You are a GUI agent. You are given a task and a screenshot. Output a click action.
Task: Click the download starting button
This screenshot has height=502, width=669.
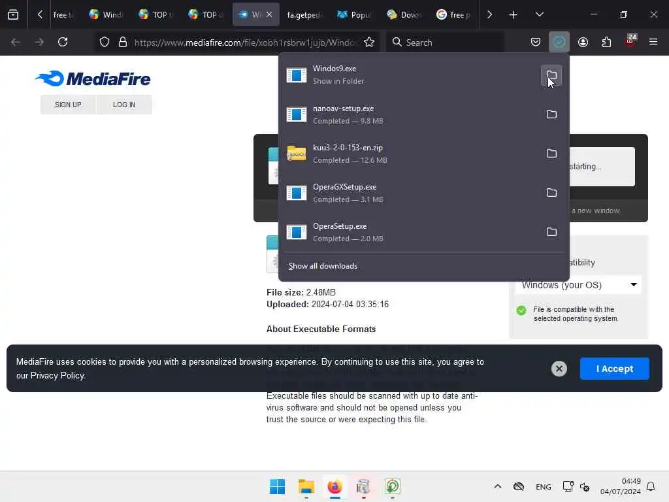click(x=602, y=167)
